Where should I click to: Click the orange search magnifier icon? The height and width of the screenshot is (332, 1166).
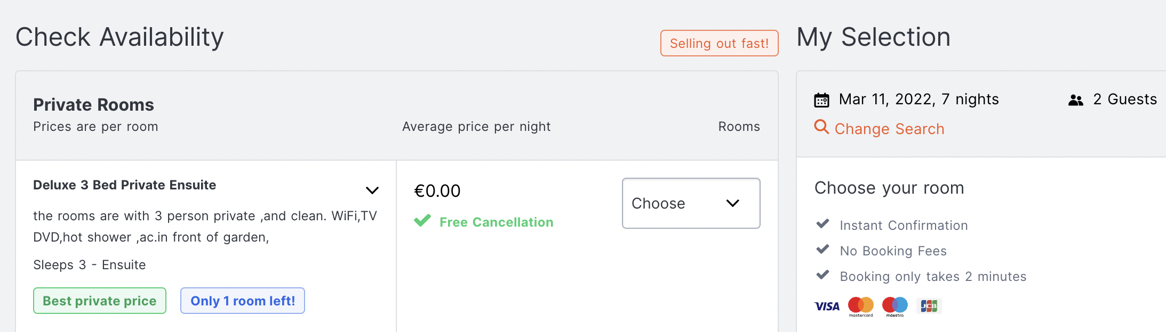[821, 127]
